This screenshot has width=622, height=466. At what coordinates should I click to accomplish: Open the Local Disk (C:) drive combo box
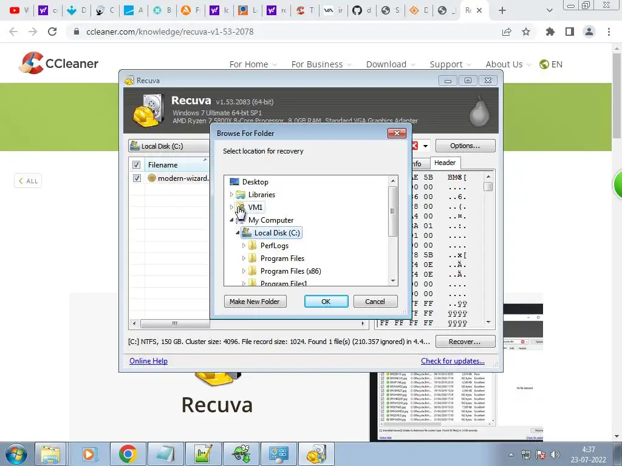[x=169, y=146]
